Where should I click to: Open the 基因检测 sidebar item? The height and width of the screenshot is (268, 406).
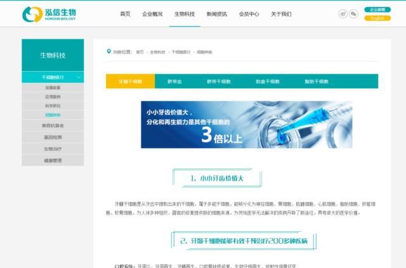(x=53, y=137)
